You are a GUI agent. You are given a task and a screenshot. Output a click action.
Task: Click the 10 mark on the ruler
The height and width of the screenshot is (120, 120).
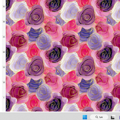4,83
